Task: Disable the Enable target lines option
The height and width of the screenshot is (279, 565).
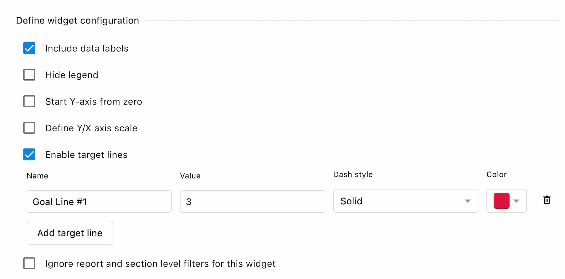Action: (29, 154)
